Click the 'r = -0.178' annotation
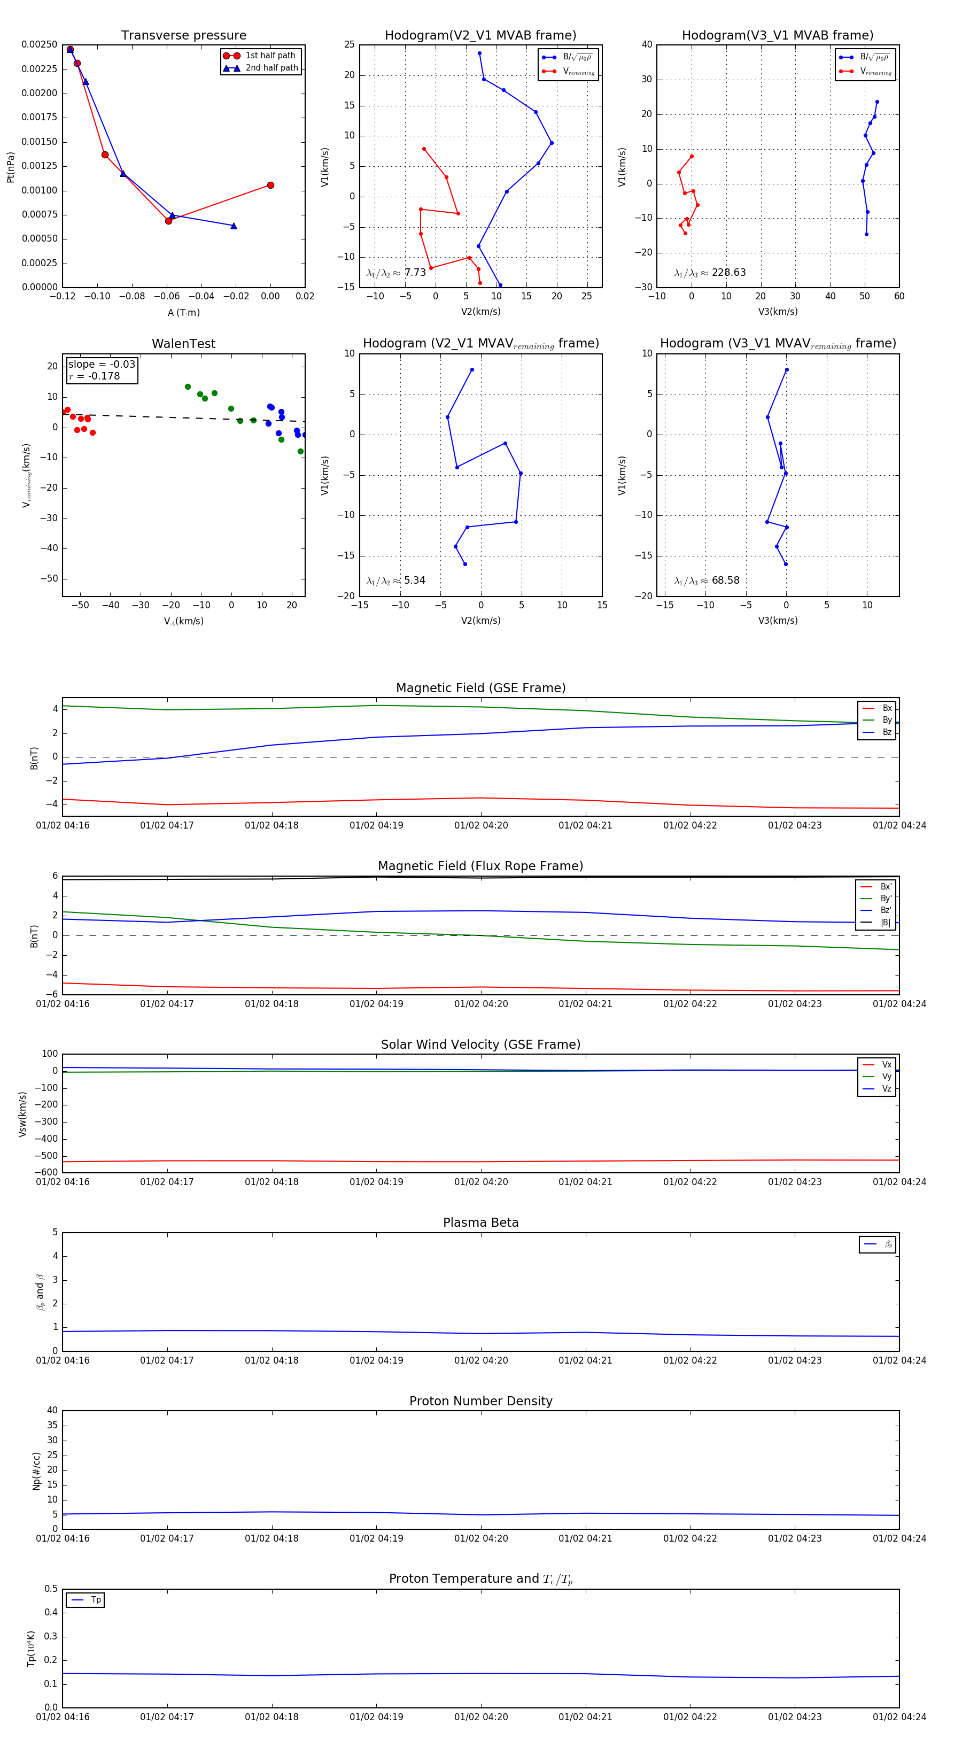This screenshot has height=1764, width=962. (x=94, y=376)
